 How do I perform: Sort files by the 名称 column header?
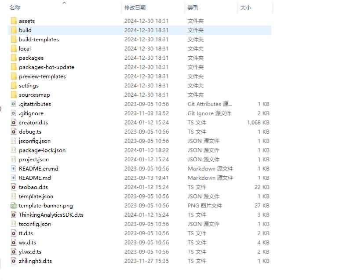tap(15, 7)
